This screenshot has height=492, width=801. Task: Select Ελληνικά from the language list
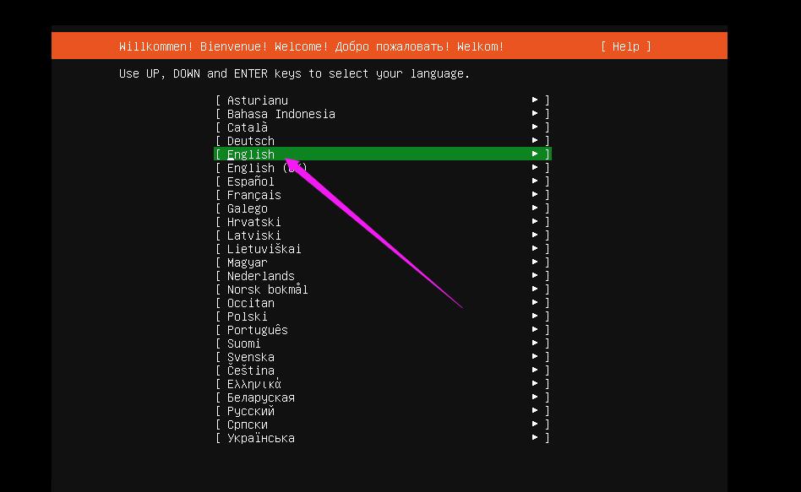(x=254, y=384)
